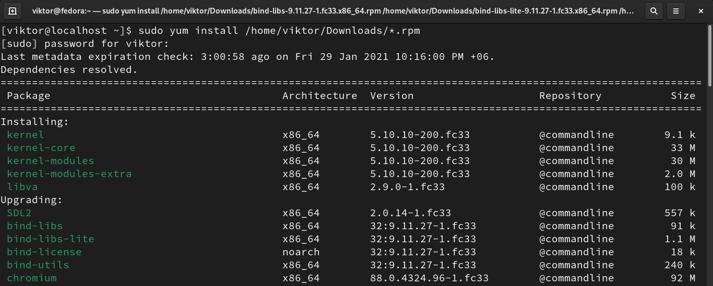Open the hamburger menu in header bar
Image resolution: width=713 pixels, height=286 pixels.
[676, 10]
